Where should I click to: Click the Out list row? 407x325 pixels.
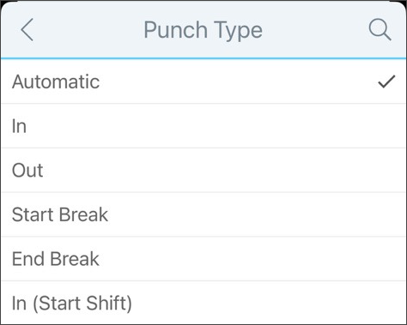point(203,171)
